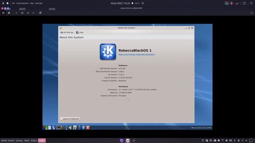Open the file manager in guest taskbar
The image size is (255, 143).
[49, 128]
